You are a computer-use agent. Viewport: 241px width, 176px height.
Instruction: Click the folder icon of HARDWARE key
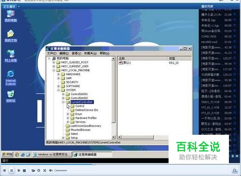click(x=63, y=74)
